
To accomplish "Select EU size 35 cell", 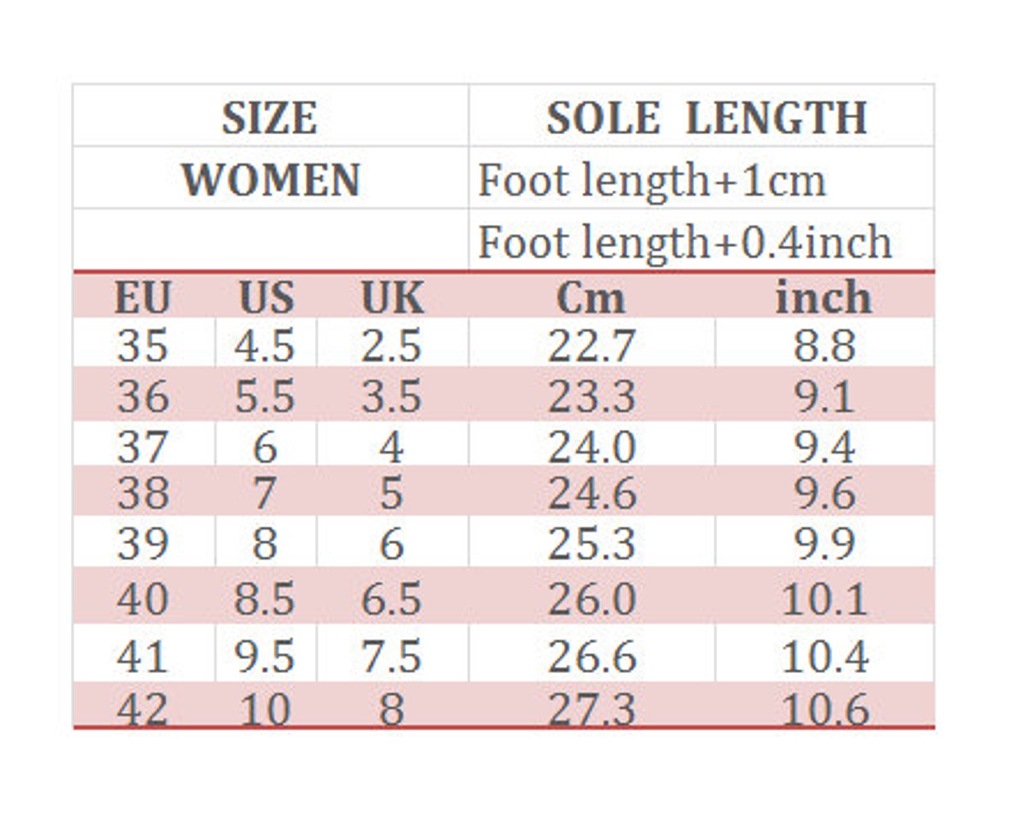I will [x=143, y=343].
